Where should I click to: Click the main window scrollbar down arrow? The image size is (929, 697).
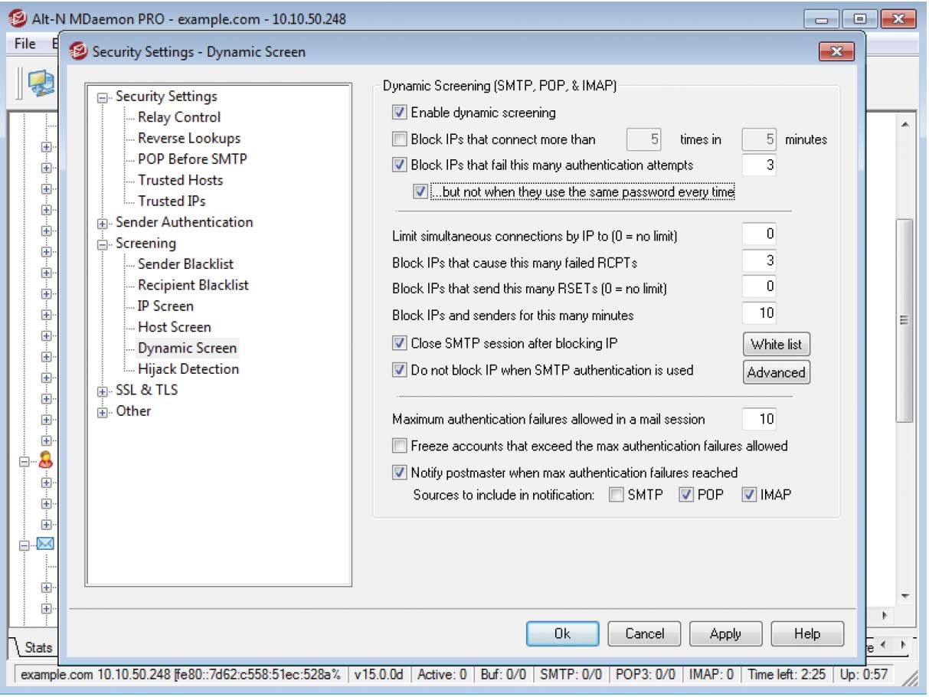(x=904, y=596)
